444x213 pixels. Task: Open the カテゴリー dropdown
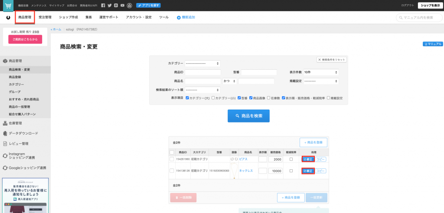[x=202, y=63]
